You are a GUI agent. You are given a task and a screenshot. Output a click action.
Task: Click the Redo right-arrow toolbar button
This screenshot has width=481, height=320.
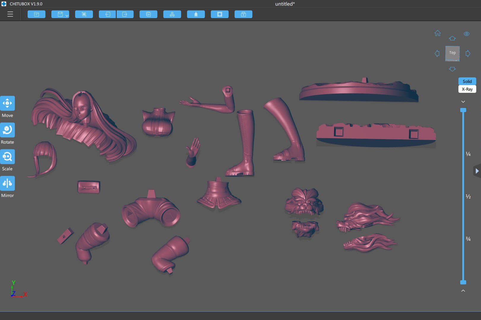tap(125, 14)
